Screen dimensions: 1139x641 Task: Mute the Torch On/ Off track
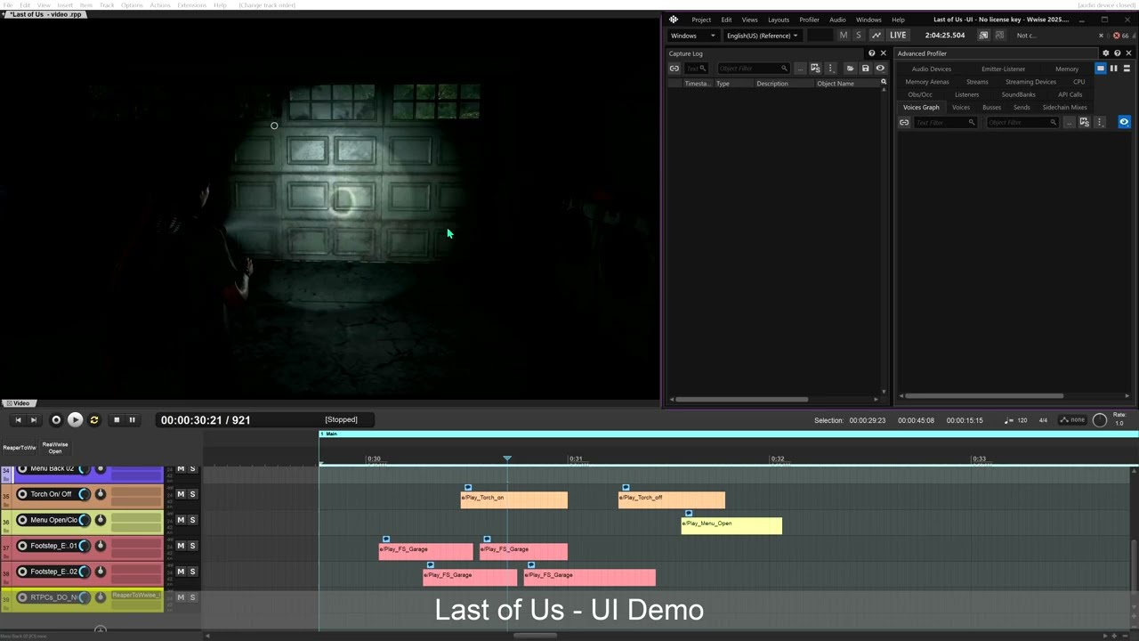click(x=181, y=494)
